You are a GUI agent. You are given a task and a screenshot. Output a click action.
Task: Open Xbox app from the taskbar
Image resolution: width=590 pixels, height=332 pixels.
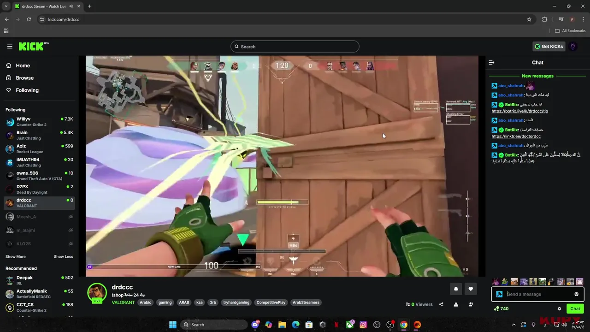click(x=350, y=325)
